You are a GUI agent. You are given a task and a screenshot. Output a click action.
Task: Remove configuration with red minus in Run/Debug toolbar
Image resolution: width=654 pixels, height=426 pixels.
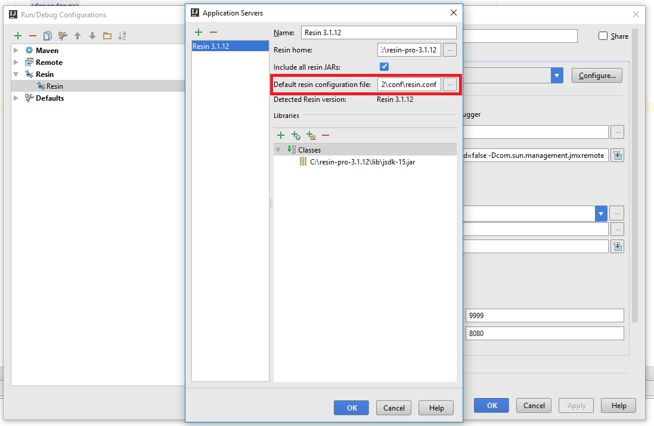tap(33, 36)
